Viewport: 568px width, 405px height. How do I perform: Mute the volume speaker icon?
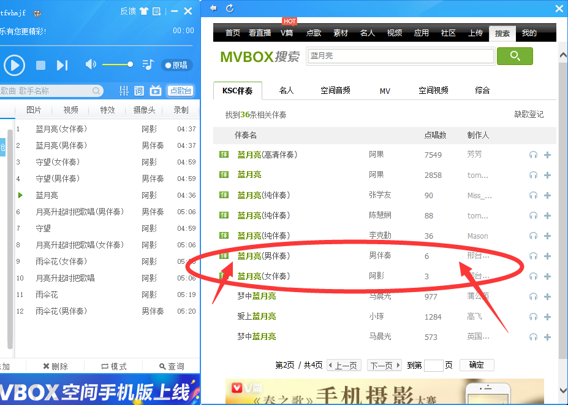coord(91,64)
